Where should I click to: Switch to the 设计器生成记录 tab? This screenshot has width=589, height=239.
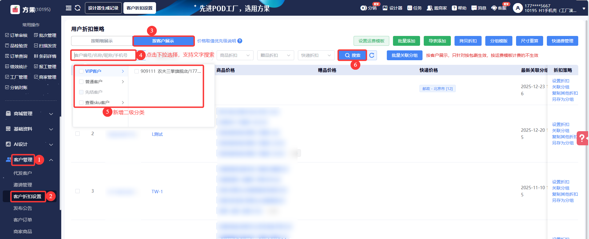coord(103,8)
